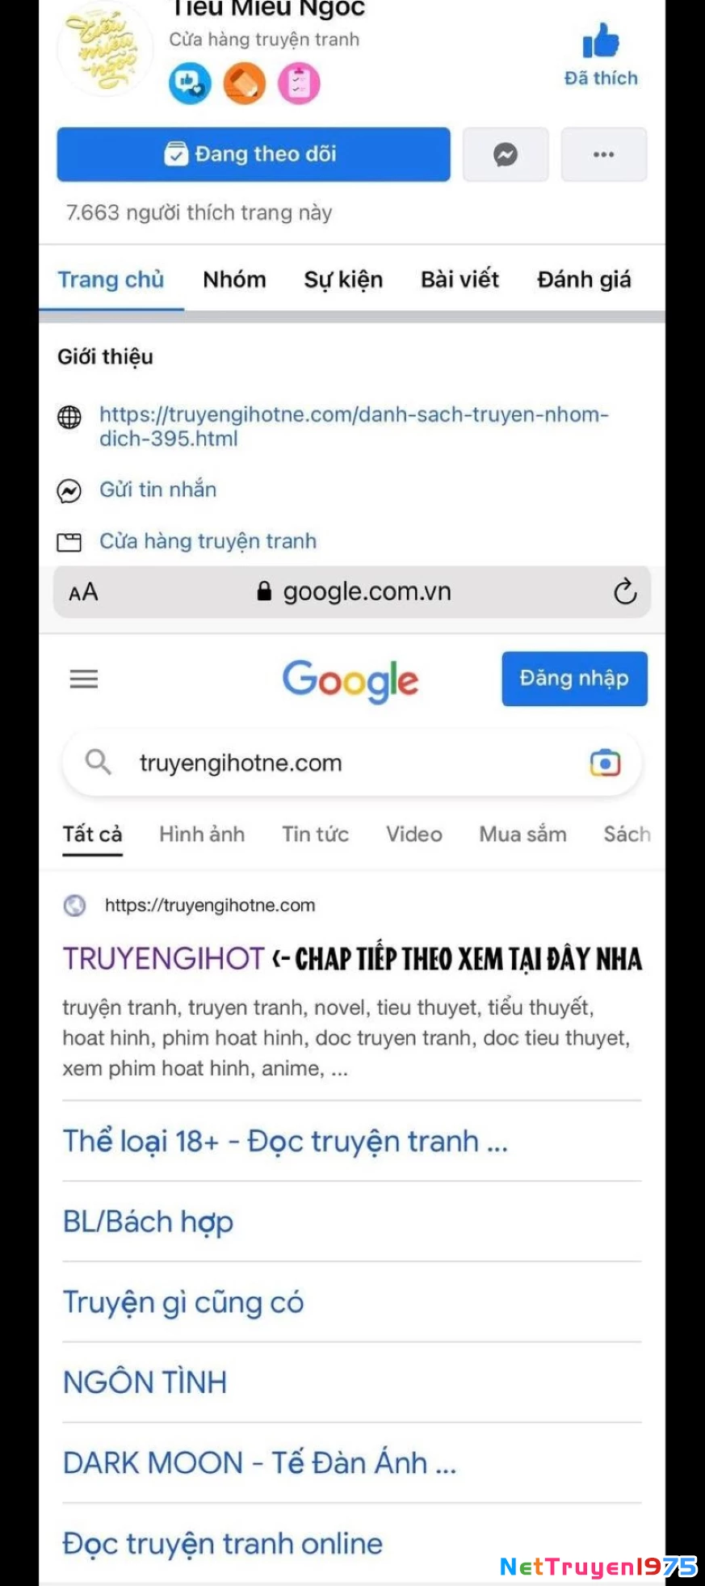
Task: Open Google hamburger menu
Action: (x=84, y=679)
